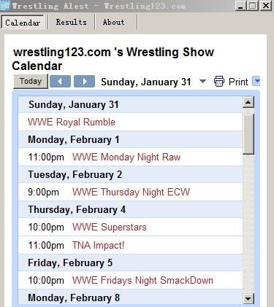Open WWE Monday Night Raw event

(126, 157)
